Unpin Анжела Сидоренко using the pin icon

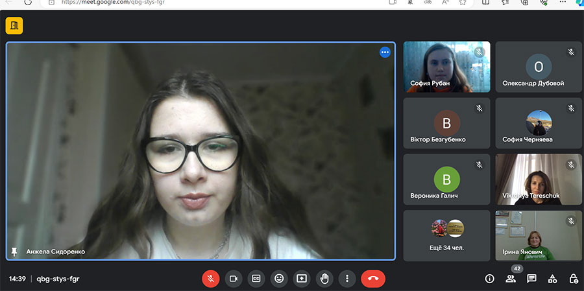point(14,252)
